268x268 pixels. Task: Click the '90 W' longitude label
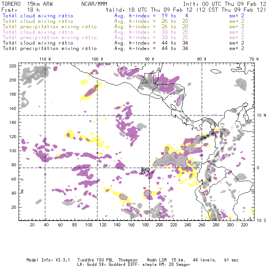149,59
